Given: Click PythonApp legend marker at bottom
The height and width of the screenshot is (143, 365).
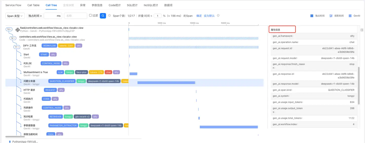Looking at the screenshot, I should coord(10,142).
